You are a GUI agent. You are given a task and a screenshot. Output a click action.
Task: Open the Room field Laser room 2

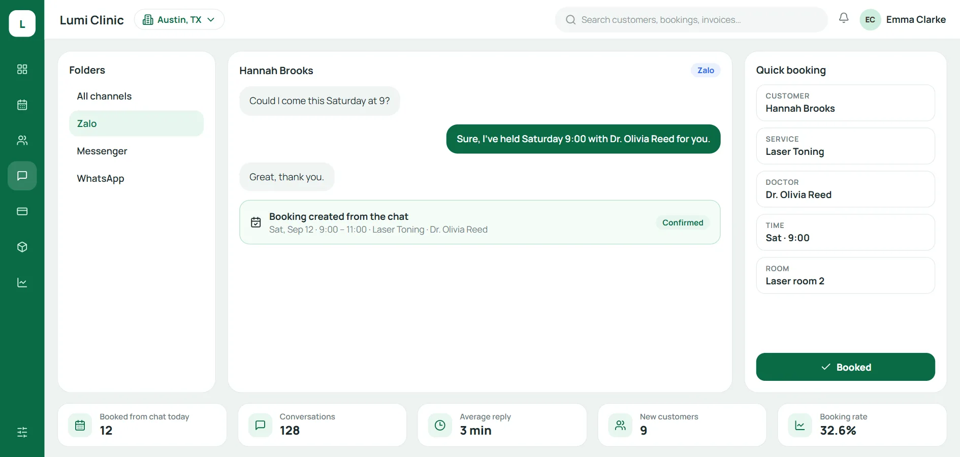(x=845, y=275)
